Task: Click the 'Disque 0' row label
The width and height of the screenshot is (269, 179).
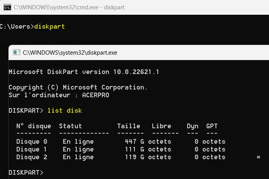Action: tap(32, 142)
